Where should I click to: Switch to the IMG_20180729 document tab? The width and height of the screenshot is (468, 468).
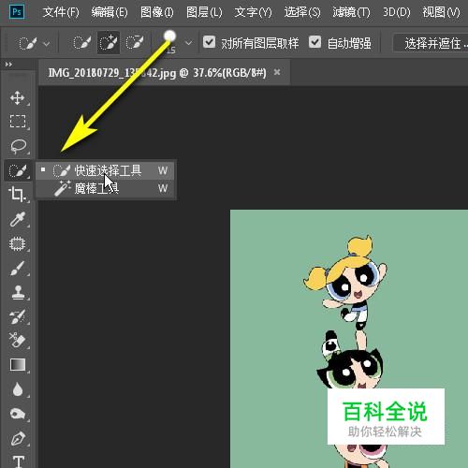157,73
